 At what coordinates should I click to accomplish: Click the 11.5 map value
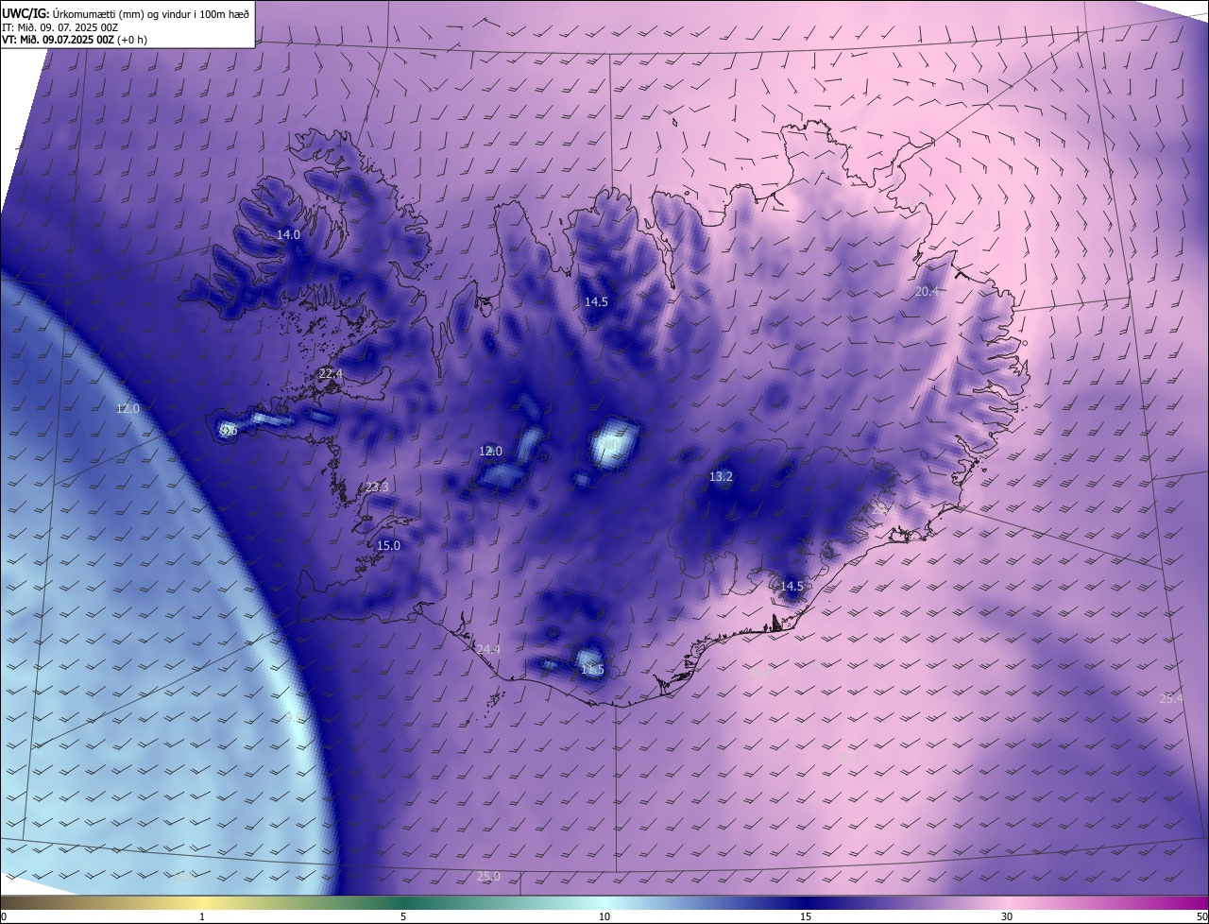coord(592,671)
